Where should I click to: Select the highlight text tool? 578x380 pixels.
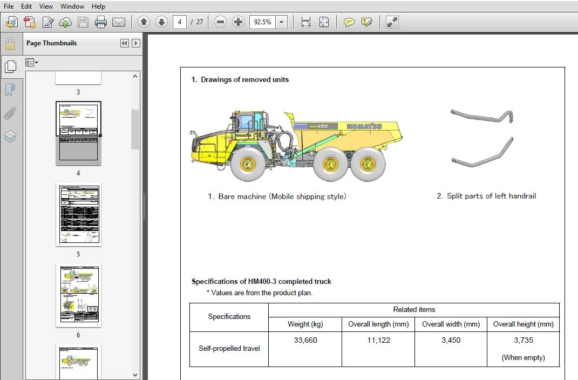[x=367, y=22]
